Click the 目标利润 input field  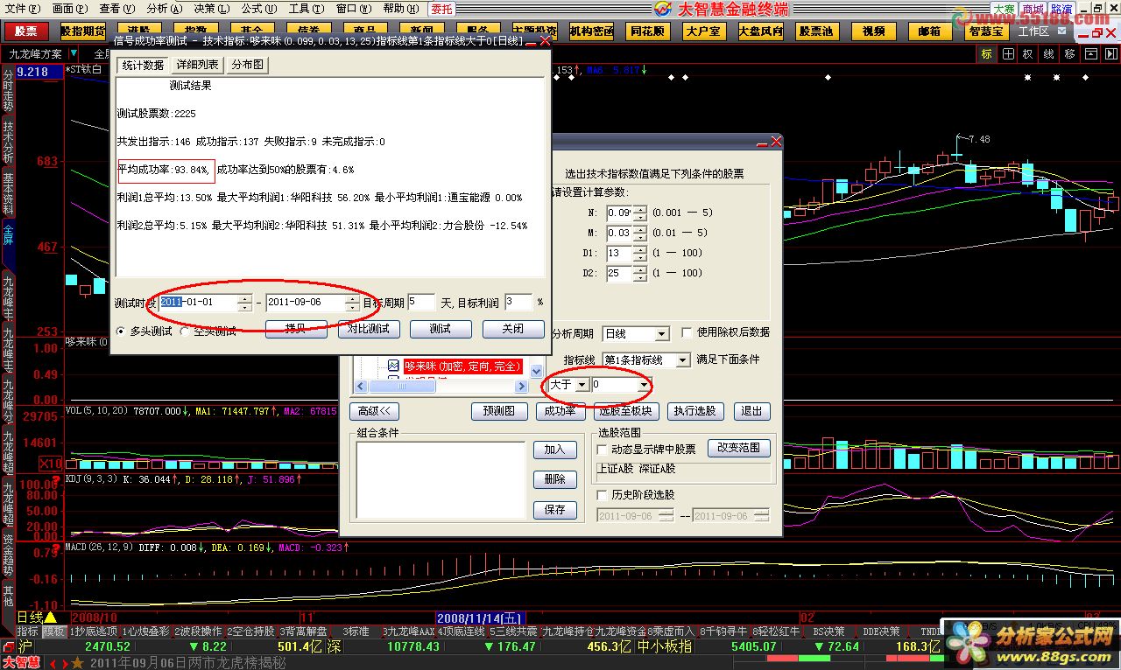[x=518, y=303]
